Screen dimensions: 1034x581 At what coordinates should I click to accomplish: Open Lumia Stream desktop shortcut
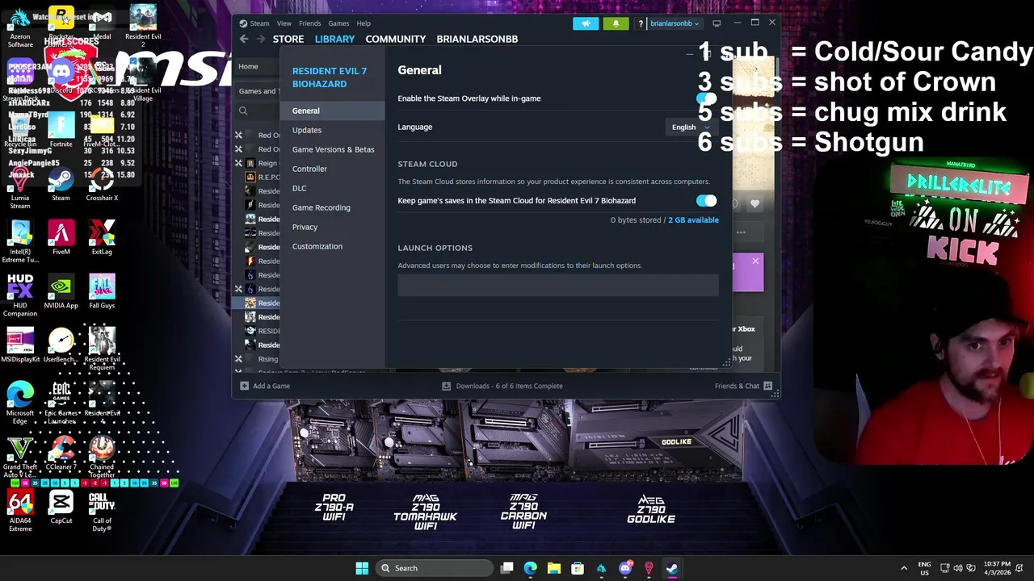[19, 187]
